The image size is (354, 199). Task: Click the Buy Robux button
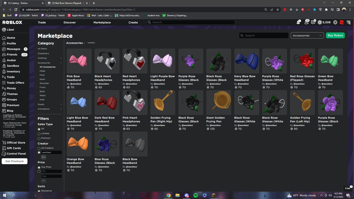[335, 35]
